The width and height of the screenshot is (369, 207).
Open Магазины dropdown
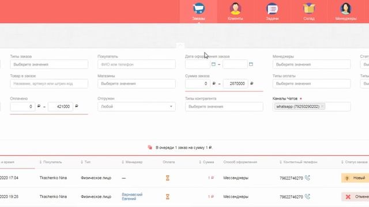[x=137, y=83]
